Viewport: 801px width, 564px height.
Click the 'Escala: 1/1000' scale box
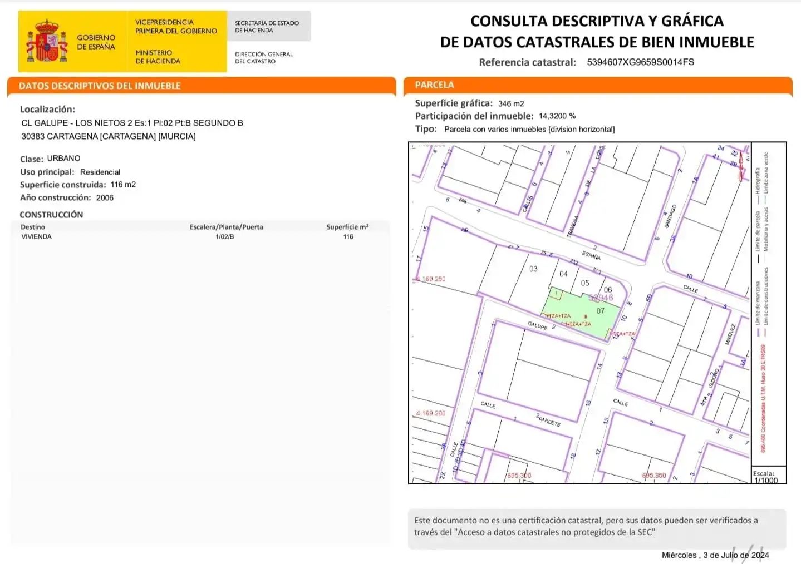tap(768, 476)
